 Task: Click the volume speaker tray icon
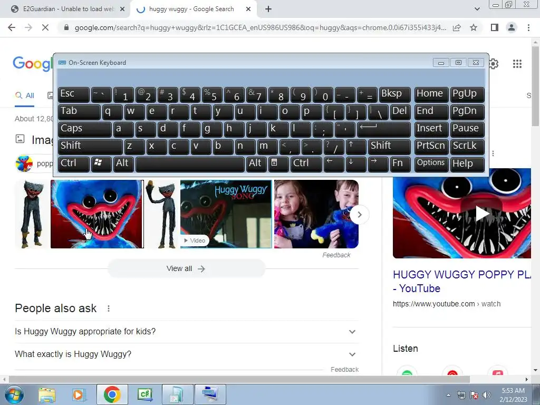click(x=486, y=395)
